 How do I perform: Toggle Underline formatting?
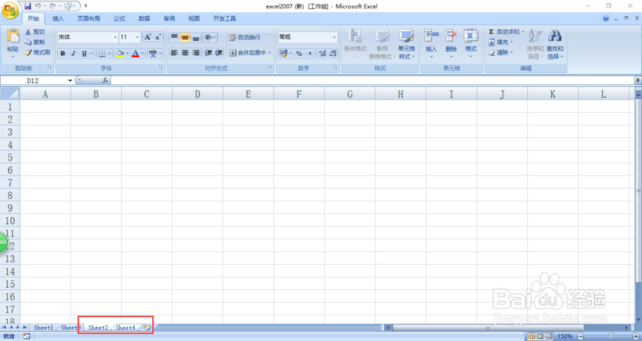(x=84, y=54)
